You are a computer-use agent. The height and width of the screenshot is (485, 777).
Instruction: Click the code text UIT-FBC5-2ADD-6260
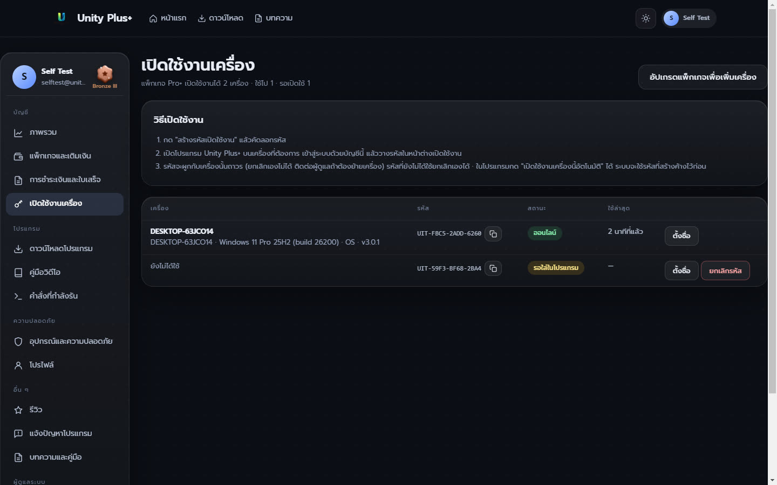(x=449, y=234)
